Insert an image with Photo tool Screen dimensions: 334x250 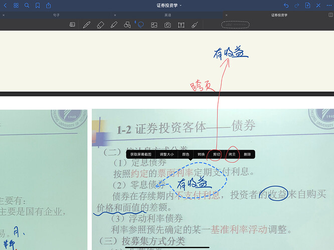(x=154, y=25)
